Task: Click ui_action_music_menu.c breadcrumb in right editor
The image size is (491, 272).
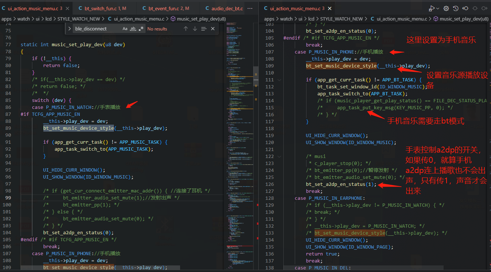Action: pyautogui.click(x=399, y=19)
